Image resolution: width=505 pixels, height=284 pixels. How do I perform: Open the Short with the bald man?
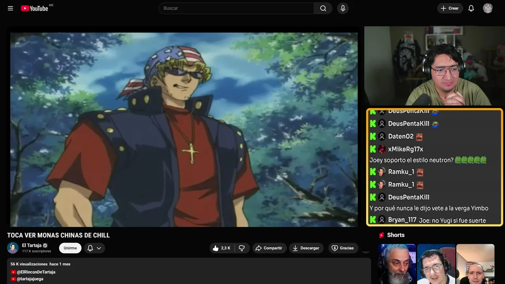pyautogui.click(x=475, y=264)
